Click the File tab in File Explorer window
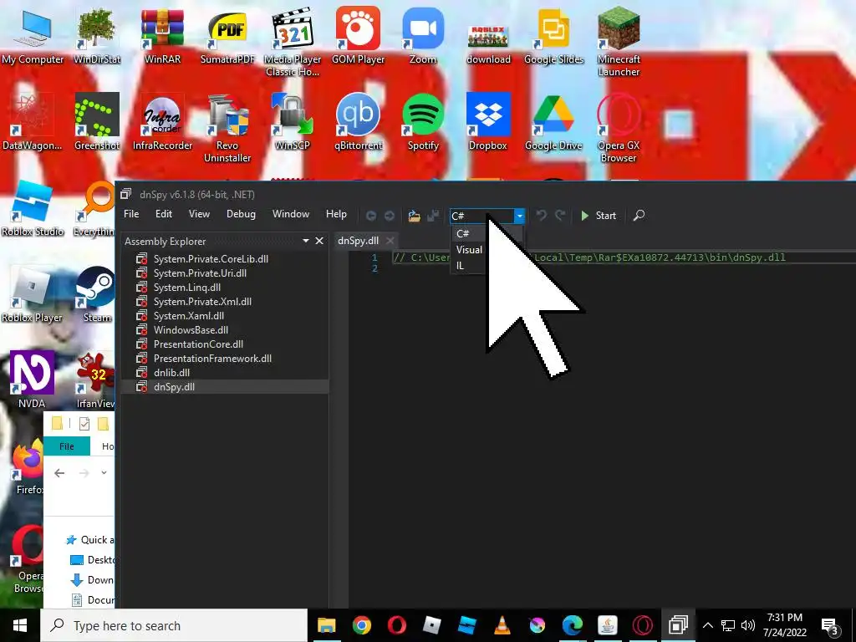This screenshot has width=856, height=642. pos(67,446)
